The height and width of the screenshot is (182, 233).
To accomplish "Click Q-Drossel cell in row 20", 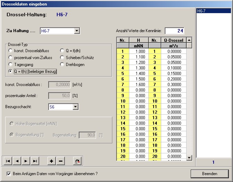I will (174, 156).
